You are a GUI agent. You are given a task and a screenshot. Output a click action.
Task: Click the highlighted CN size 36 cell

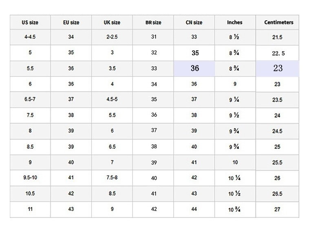(x=194, y=68)
